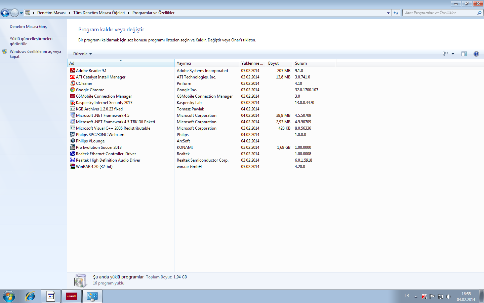484x303 pixels.
Task: Sort by Ad column header
Action: pos(121,63)
